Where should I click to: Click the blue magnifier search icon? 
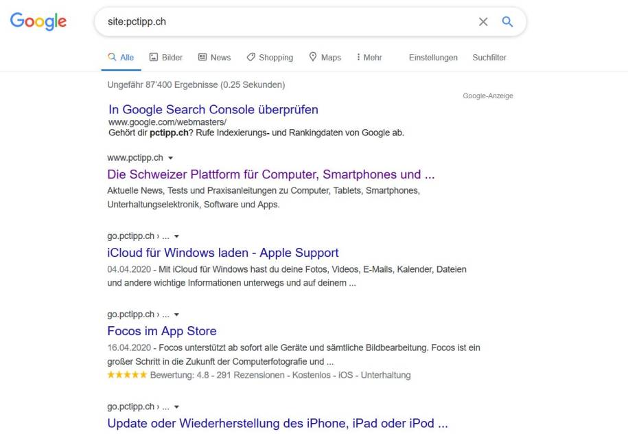coord(507,22)
